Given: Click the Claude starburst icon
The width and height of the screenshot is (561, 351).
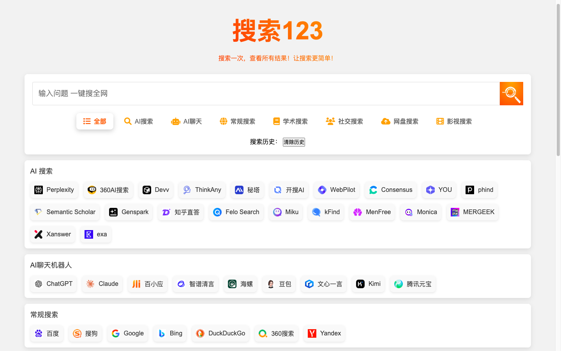Looking at the screenshot, I should (x=90, y=284).
